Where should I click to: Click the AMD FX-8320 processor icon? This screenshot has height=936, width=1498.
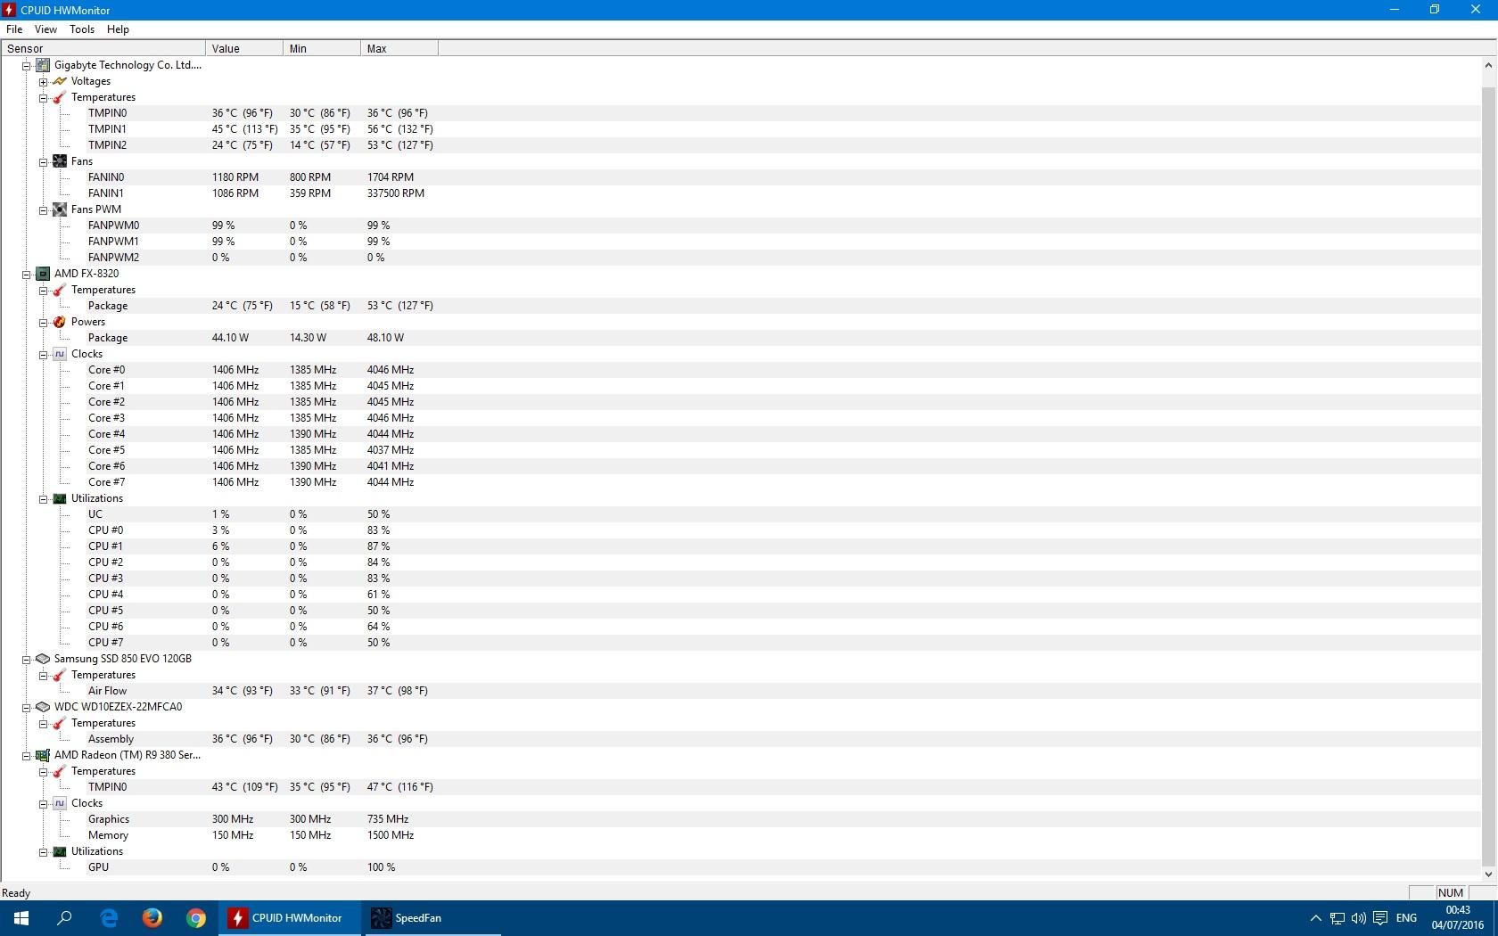pyautogui.click(x=43, y=274)
